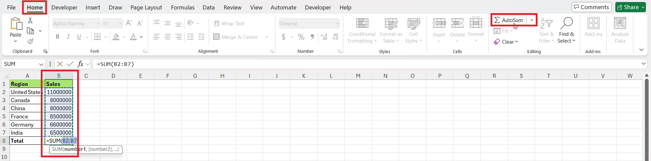This screenshot has height=161, width=651.
Task: Open the General number format dropdown
Action: point(337,23)
